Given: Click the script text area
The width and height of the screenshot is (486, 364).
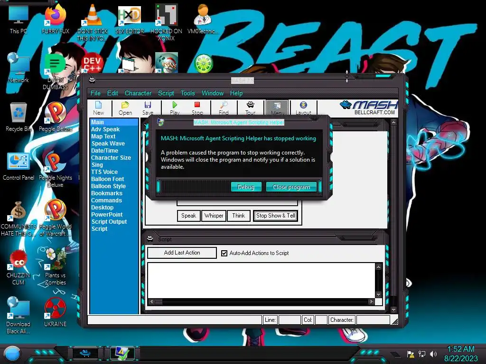Looking at the screenshot, I should click(262, 281).
